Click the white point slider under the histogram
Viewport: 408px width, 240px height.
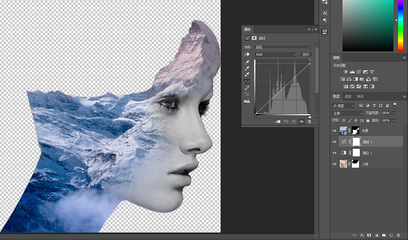(x=310, y=117)
